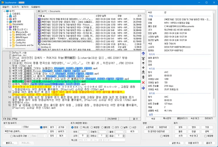Click the blue right arrow icon
Image resolution: width=218 pixels, height=147 pixels.
tap(143, 88)
